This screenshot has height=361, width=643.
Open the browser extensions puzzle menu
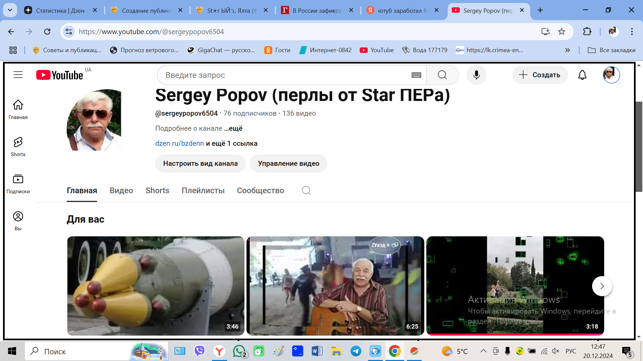587,31
